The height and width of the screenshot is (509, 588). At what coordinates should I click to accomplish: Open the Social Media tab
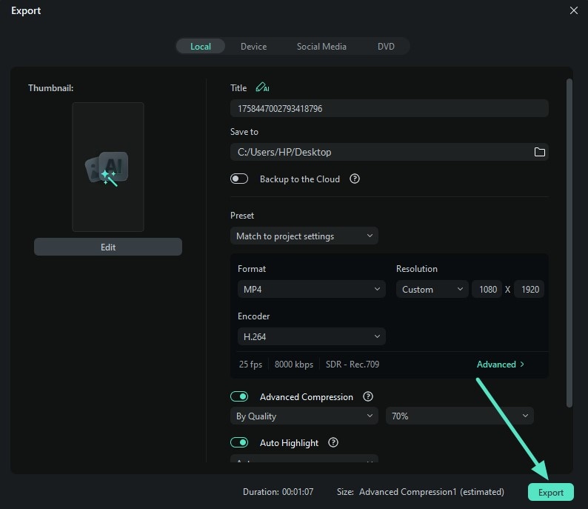pyautogui.click(x=321, y=47)
